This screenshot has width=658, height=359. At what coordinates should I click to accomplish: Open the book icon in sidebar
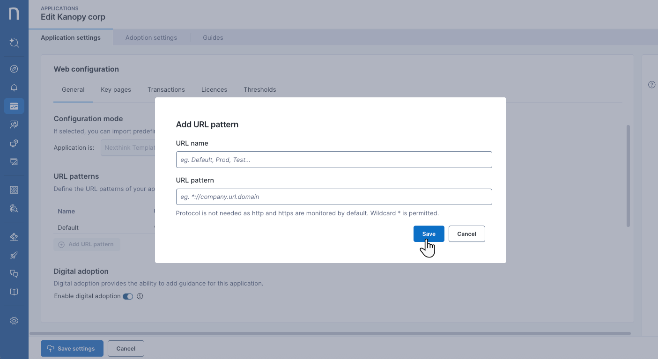point(14,292)
